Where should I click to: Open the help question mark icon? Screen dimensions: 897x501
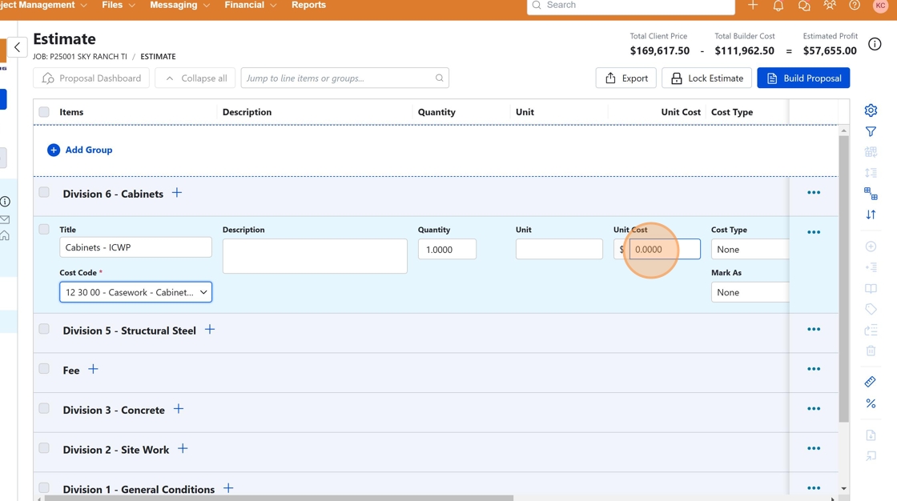pos(854,5)
